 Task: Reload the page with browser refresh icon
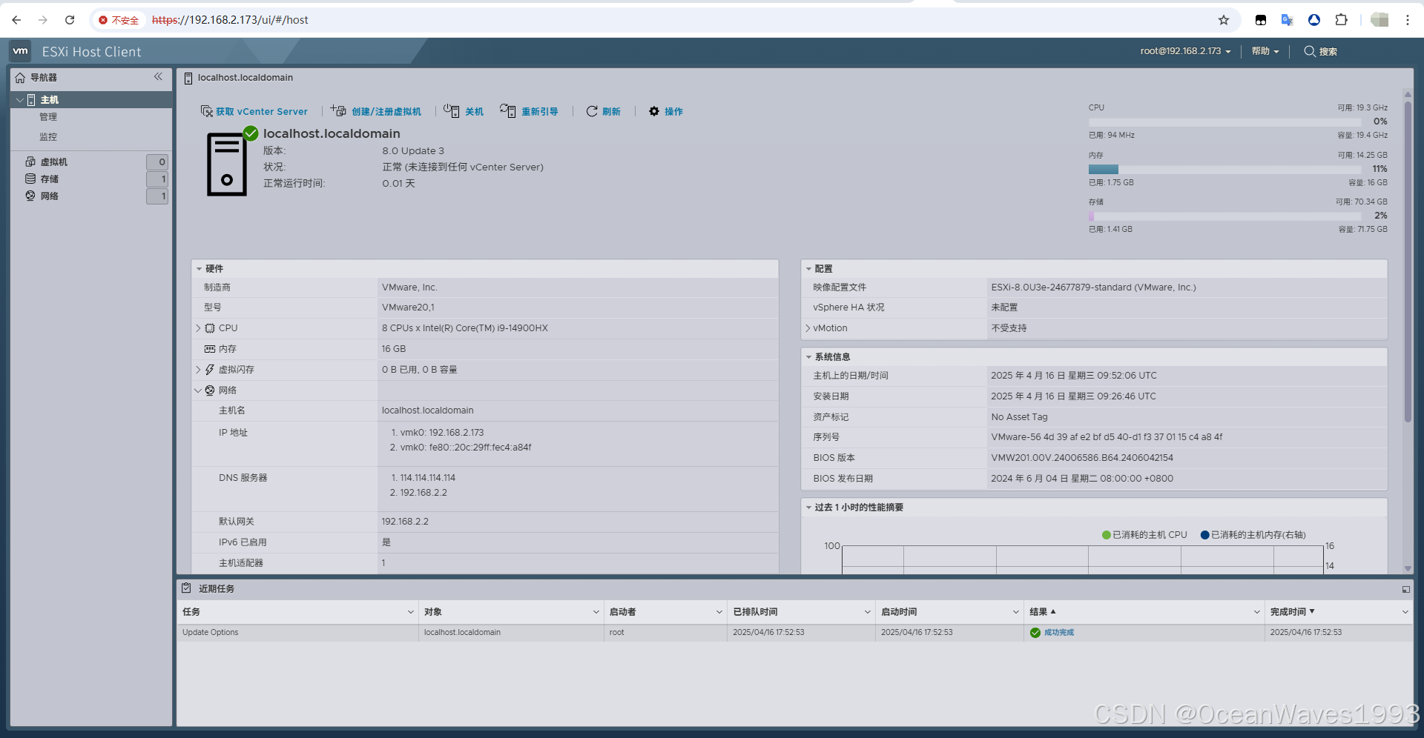tap(70, 20)
